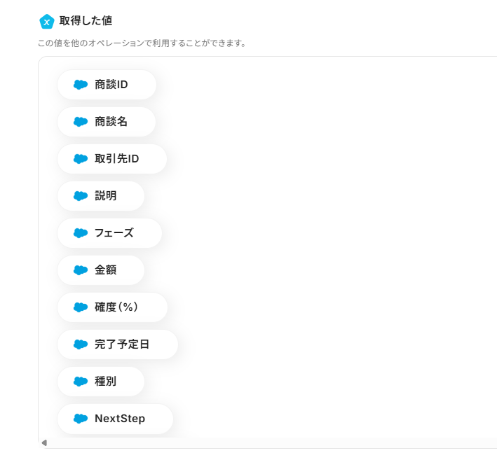The width and height of the screenshot is (497, 467).
Task: Click the Salesforce icon next to 取引先ID
Action: (81, 159)
